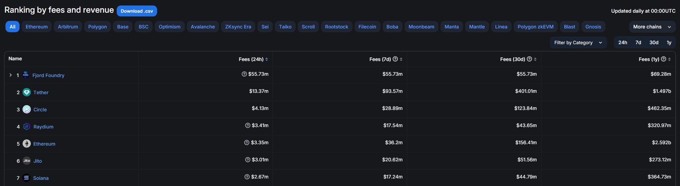The image size is (680, 186).
Task: Select the Polygon zkEVM chain tab
Action: (535, 27)
